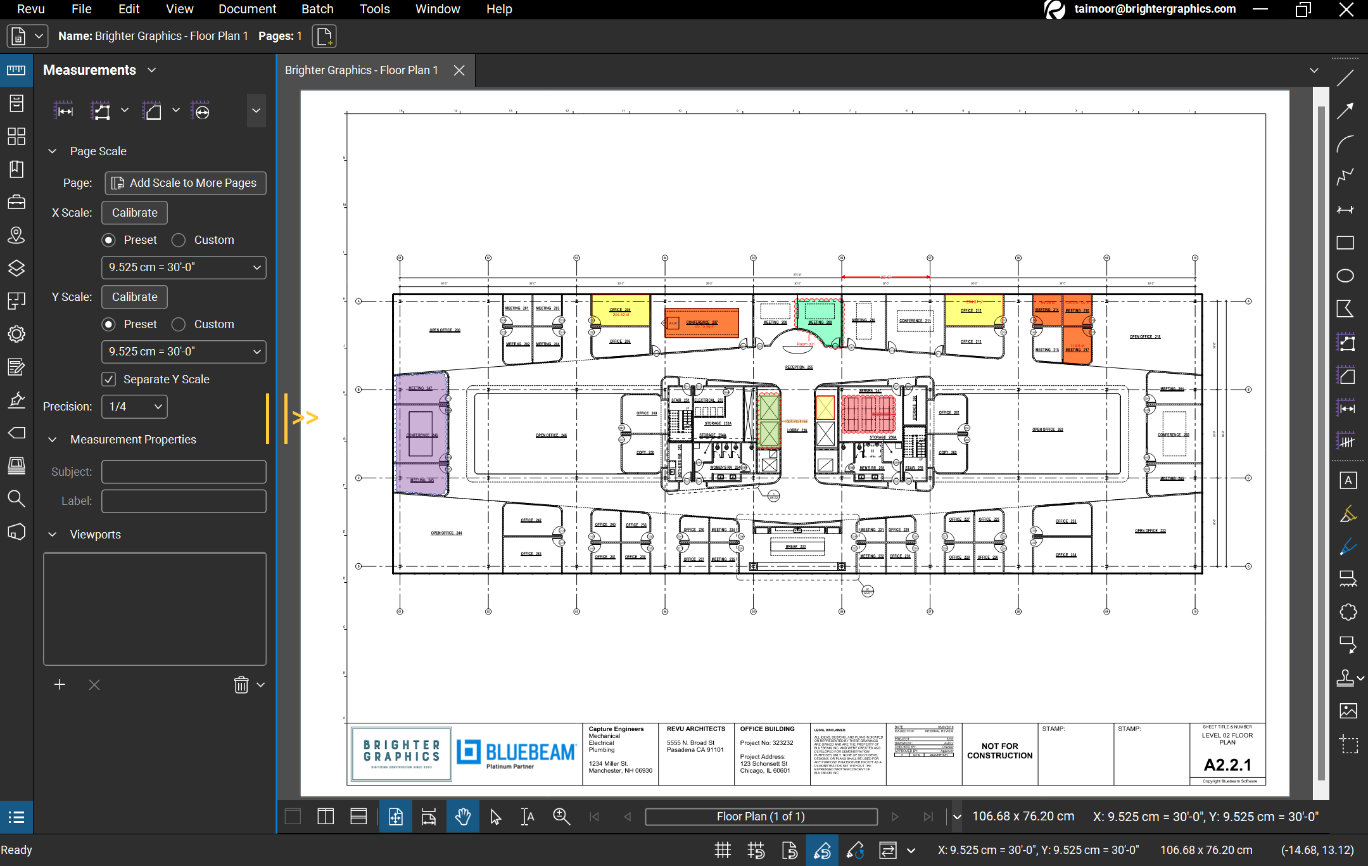1368x866 pixels.
Task: Select the Rectangle tool in right toolbar
Action: 1345,243
